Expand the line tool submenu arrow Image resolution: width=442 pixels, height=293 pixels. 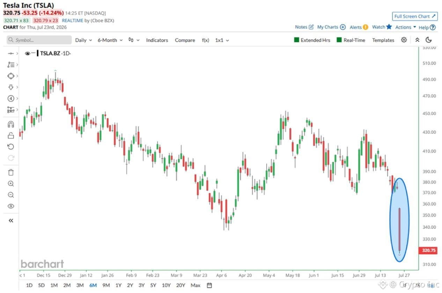pyautogui.click(x=17, y=53)
